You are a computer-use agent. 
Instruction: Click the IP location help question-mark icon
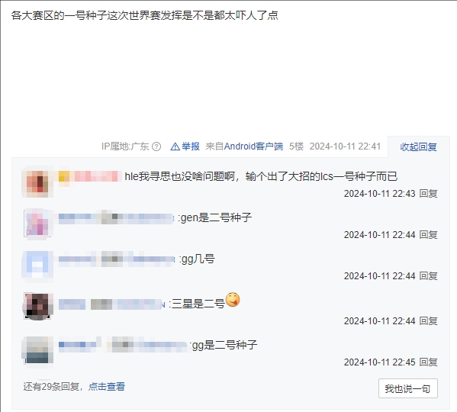pos(156,146)
